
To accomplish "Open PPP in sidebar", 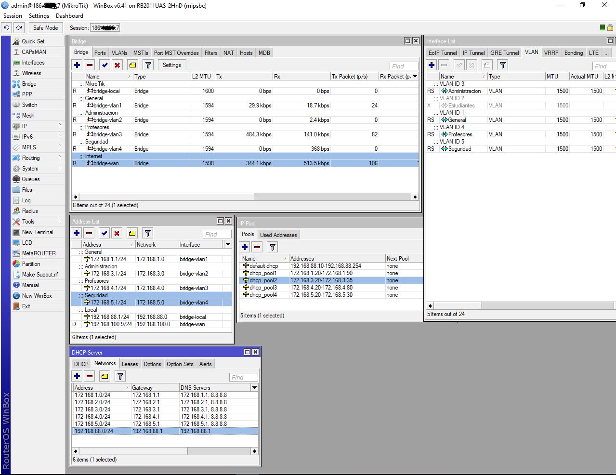I will 38,94.
